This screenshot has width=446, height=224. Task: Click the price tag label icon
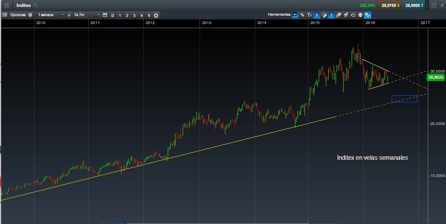pos(353,15)
